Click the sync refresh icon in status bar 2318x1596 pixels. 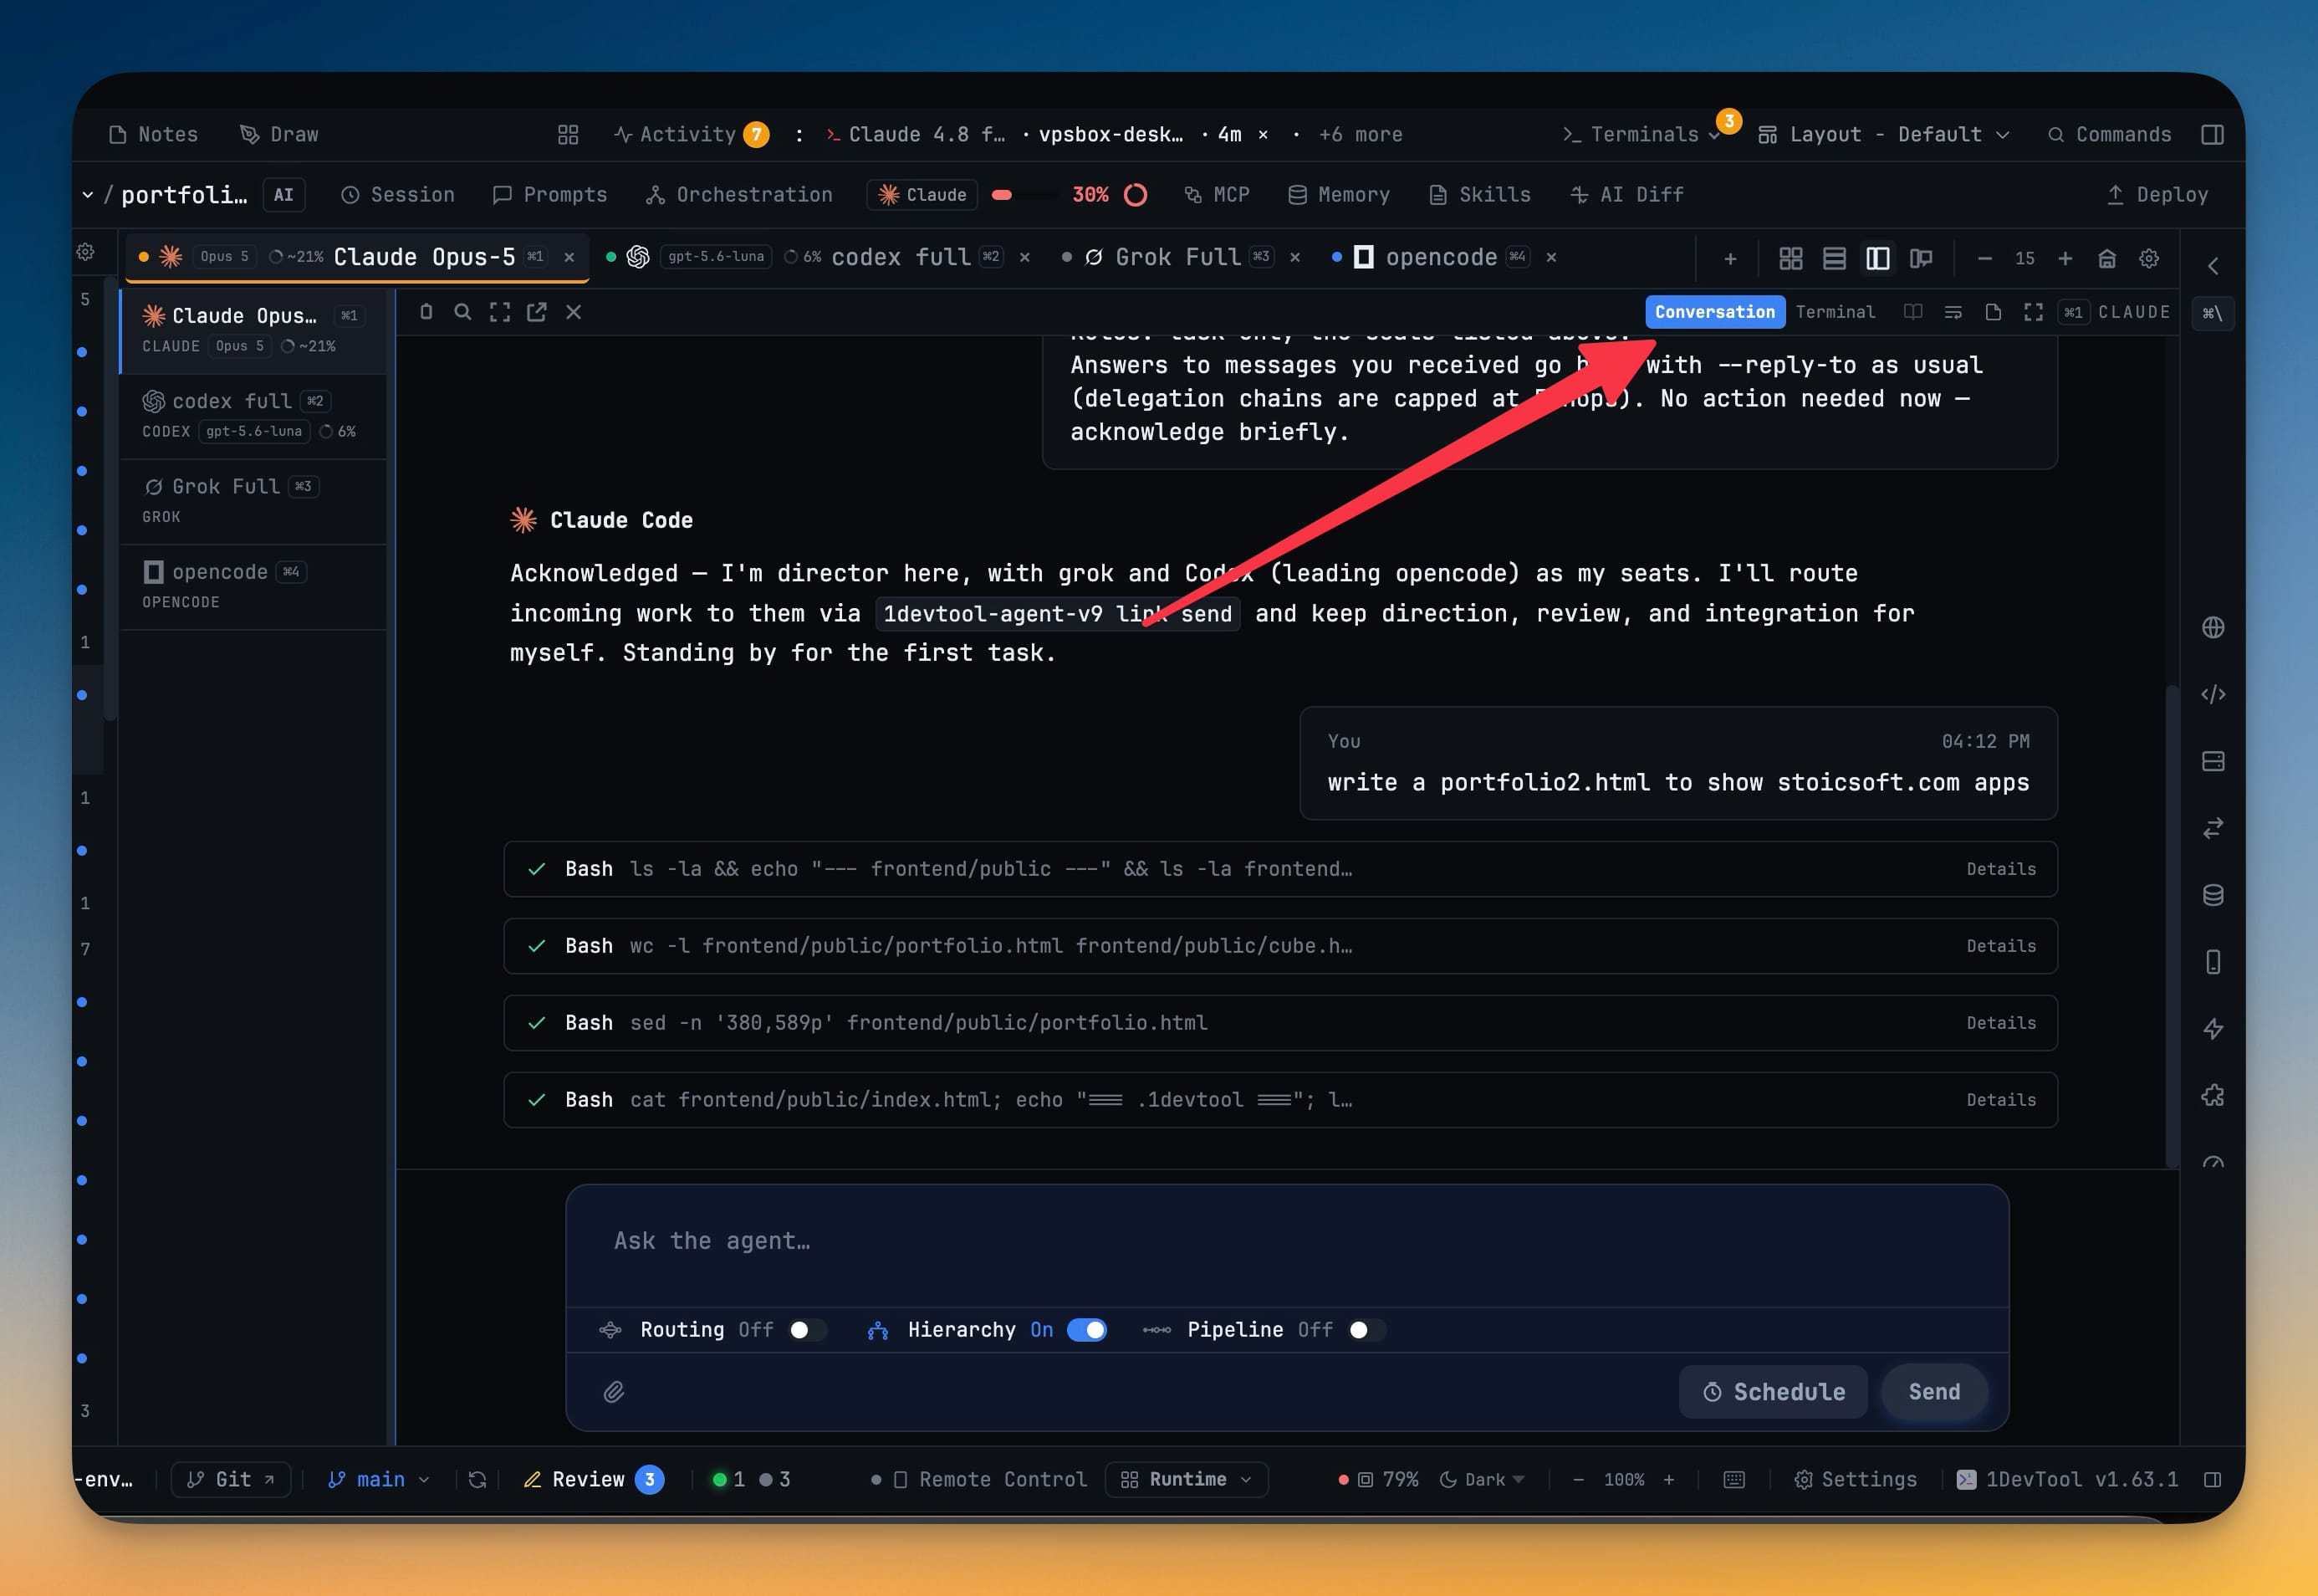[477, 1479]
